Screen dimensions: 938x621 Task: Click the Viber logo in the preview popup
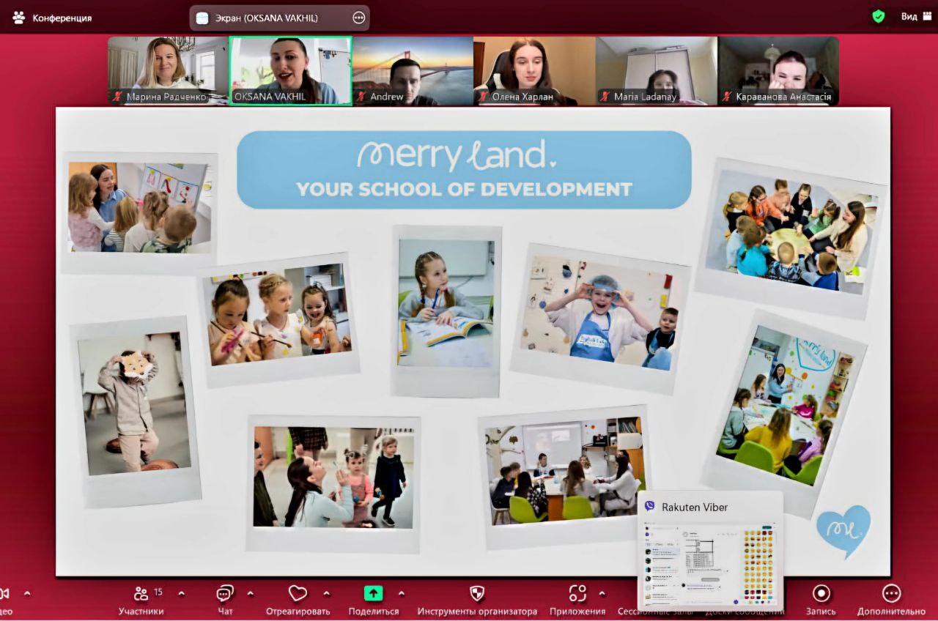649,507
